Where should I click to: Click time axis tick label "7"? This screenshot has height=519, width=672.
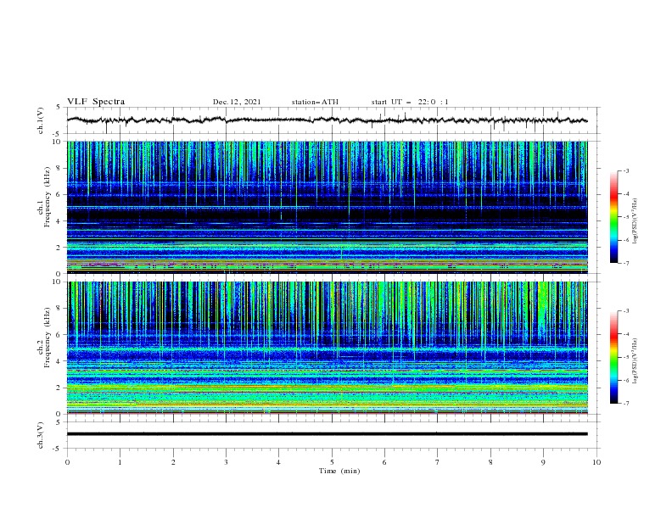[438, 462]
